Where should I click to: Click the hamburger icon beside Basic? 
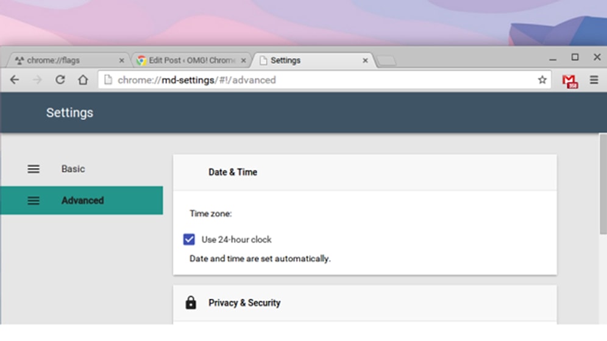click(x=34, y=169)
